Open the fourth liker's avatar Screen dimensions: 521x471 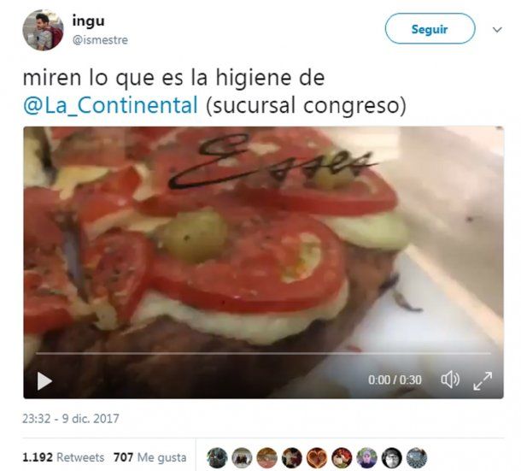[292, 457]
